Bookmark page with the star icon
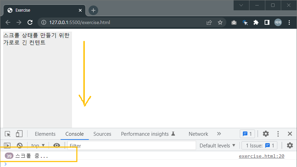The height and width of the screenshot is (167, 297). 220,22
